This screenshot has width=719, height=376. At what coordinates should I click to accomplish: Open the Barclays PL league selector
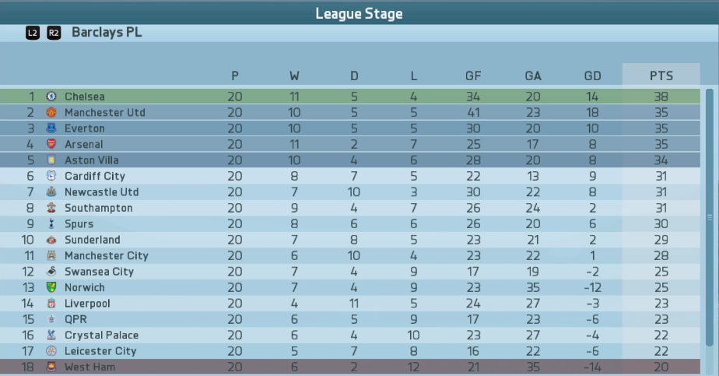(107, 33)
